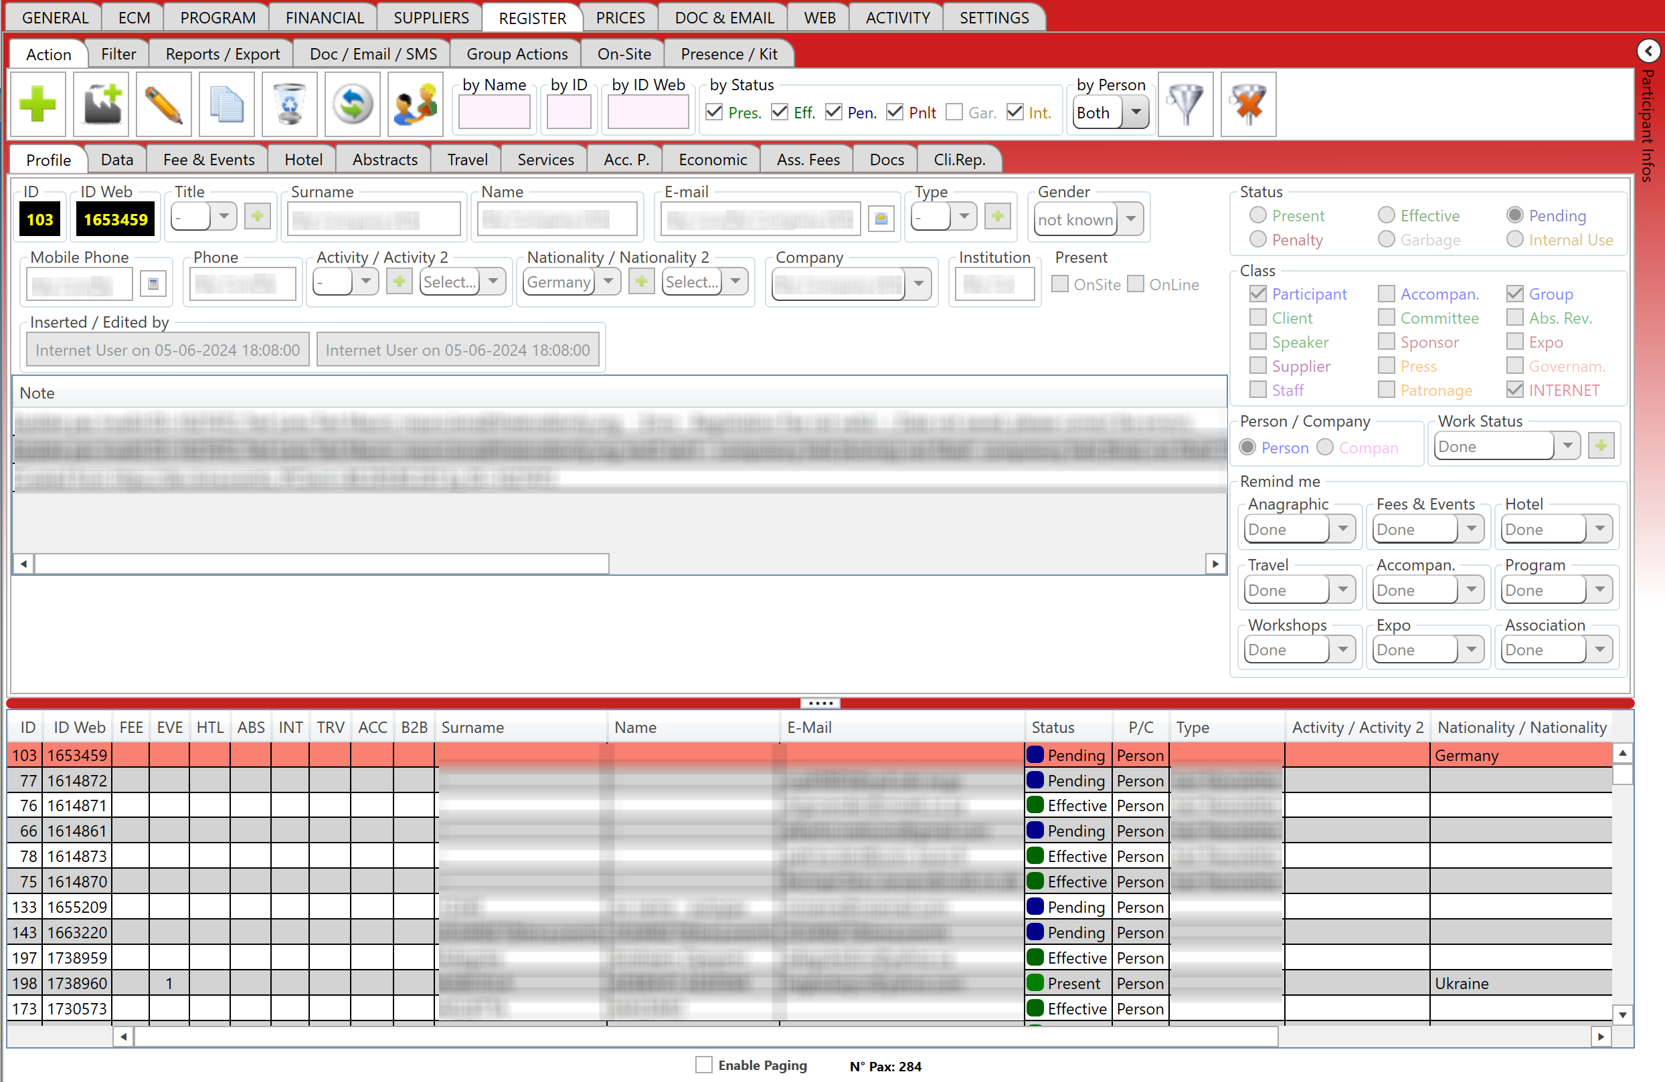Click the Status column header

[1052, 728]
